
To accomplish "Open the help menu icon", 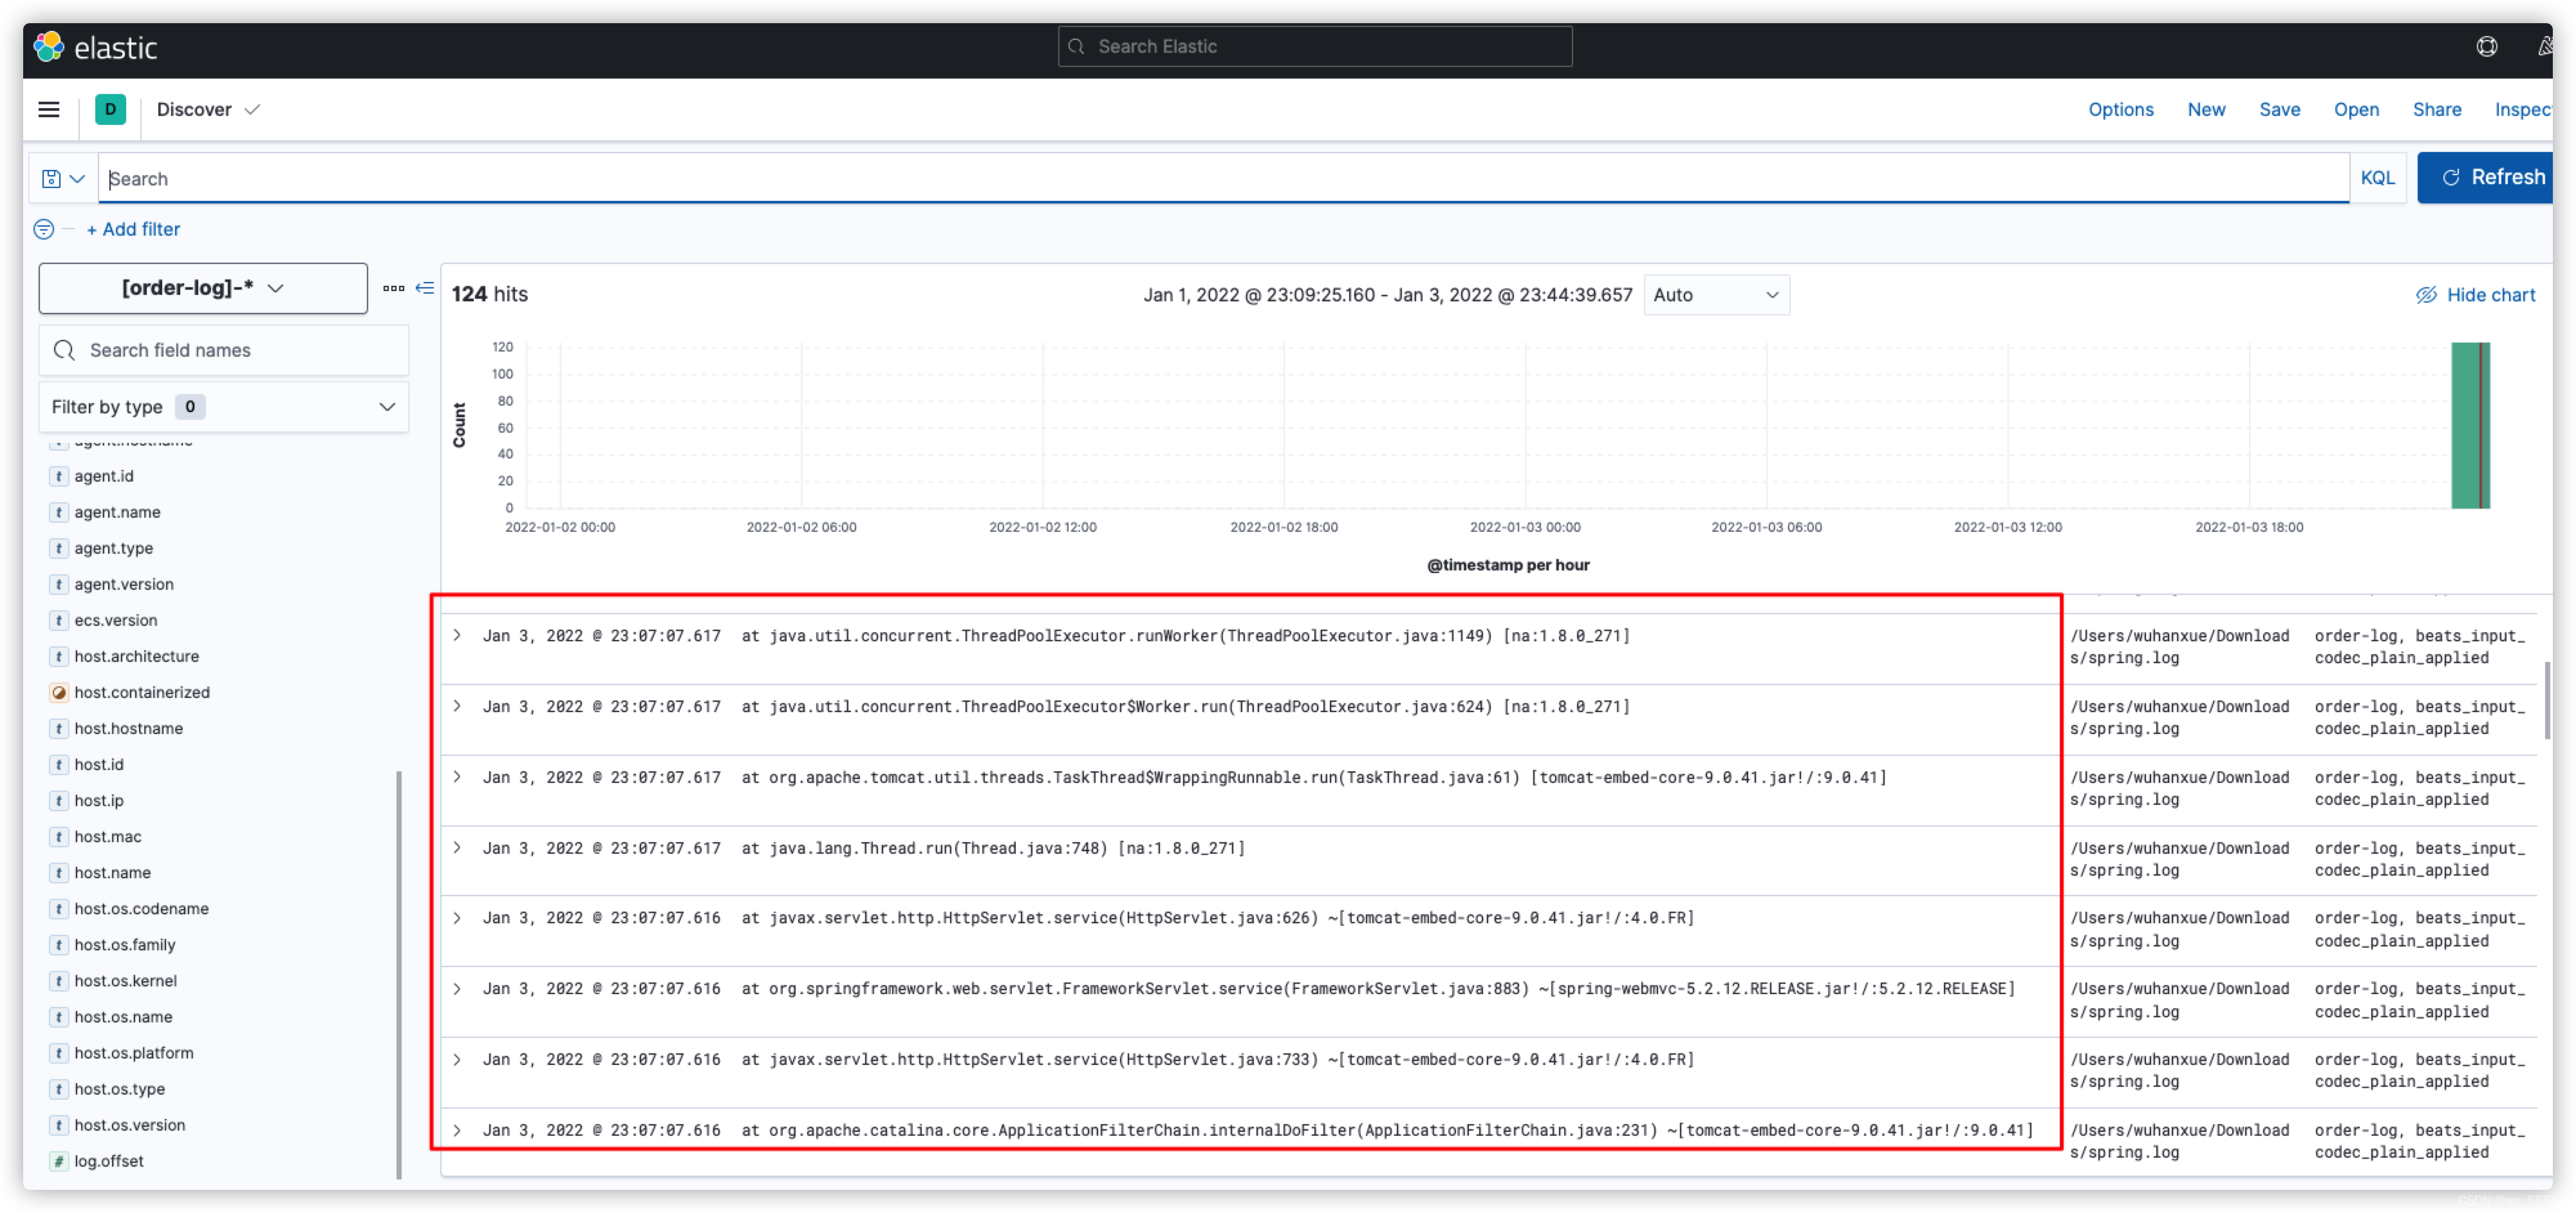I will pyautogui.click(x=2486, y=47).
